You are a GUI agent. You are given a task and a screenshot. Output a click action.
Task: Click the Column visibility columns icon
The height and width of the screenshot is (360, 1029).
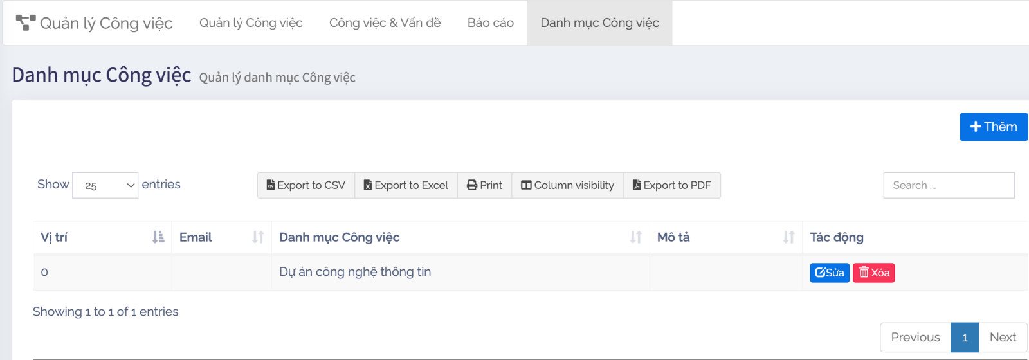526,185
